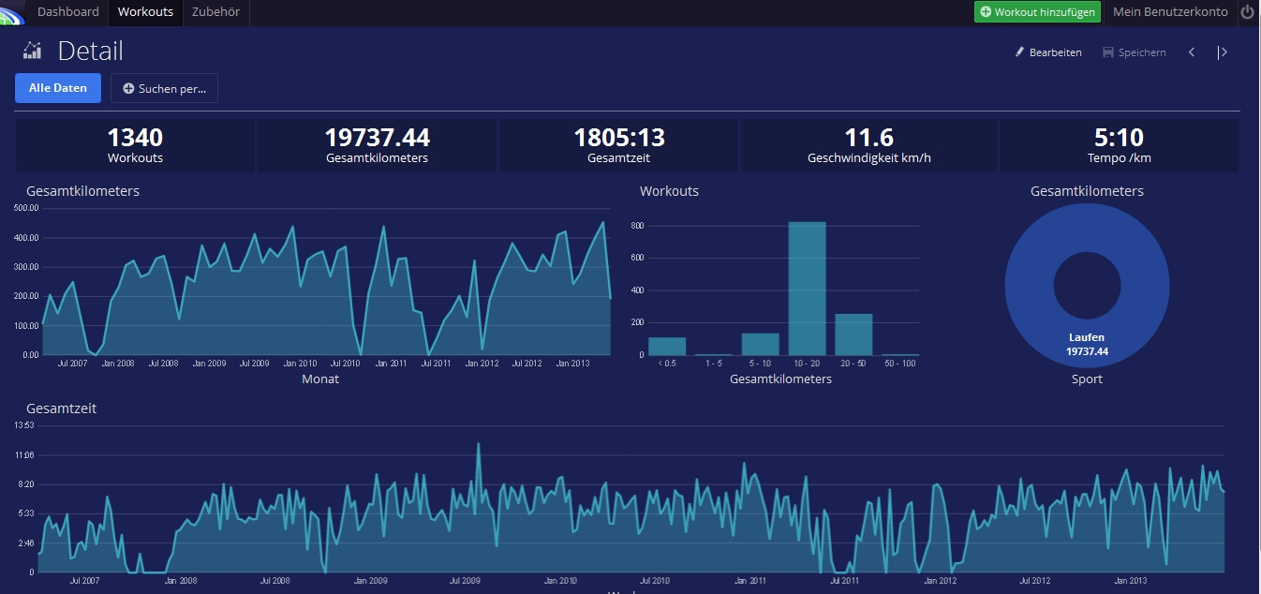This screenshot has height=594, width=1261.
Task: Open Mein Benutzerkonto
Action: [x=1170, y=12]
